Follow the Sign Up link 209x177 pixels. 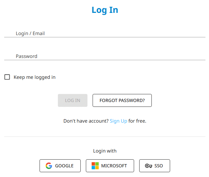(x=119, y=121)
